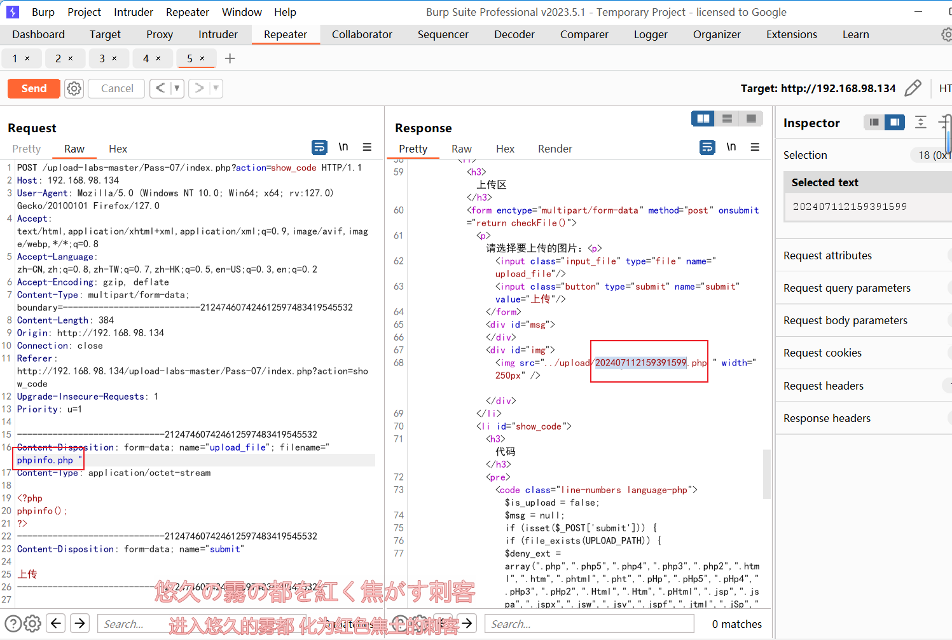Screen dimensions: 952x640
Task: Open the Proxy tab
Action: 160,34
